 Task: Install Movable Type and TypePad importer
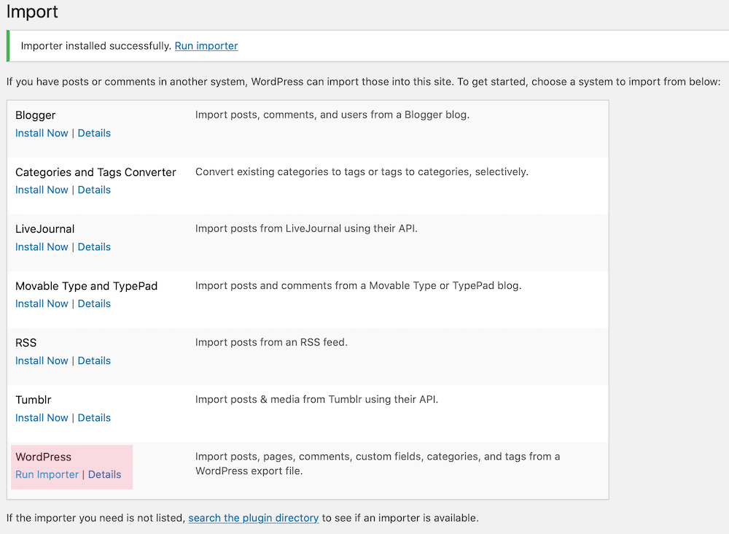click(42, 303)
